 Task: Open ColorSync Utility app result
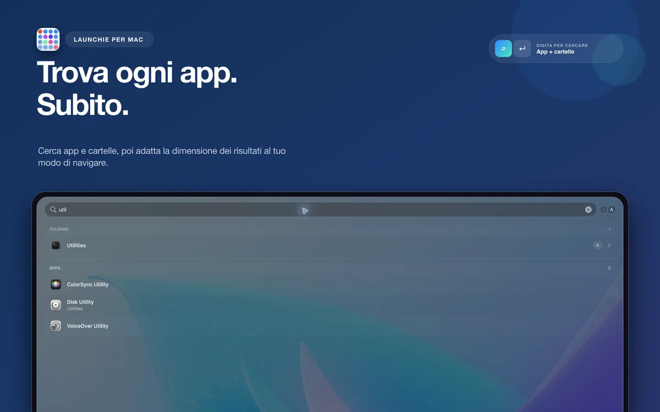pyautogui.click(x=330, y=285)
